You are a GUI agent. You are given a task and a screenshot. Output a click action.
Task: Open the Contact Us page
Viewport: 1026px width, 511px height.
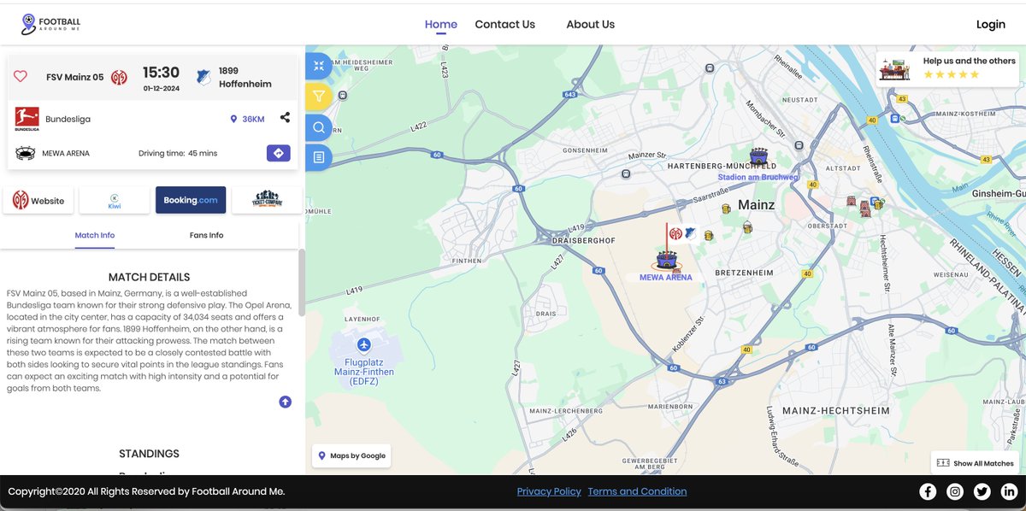tap(505, 24)
